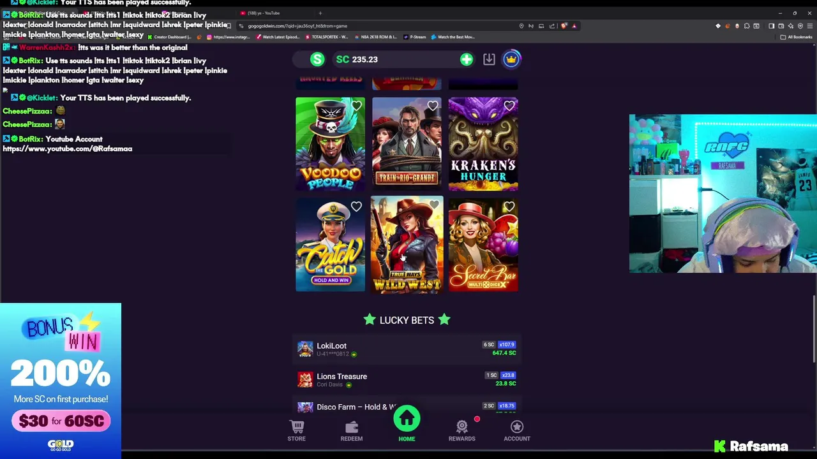
Task: Click the share icon in address bar
Action: click(x=552, y=26)
